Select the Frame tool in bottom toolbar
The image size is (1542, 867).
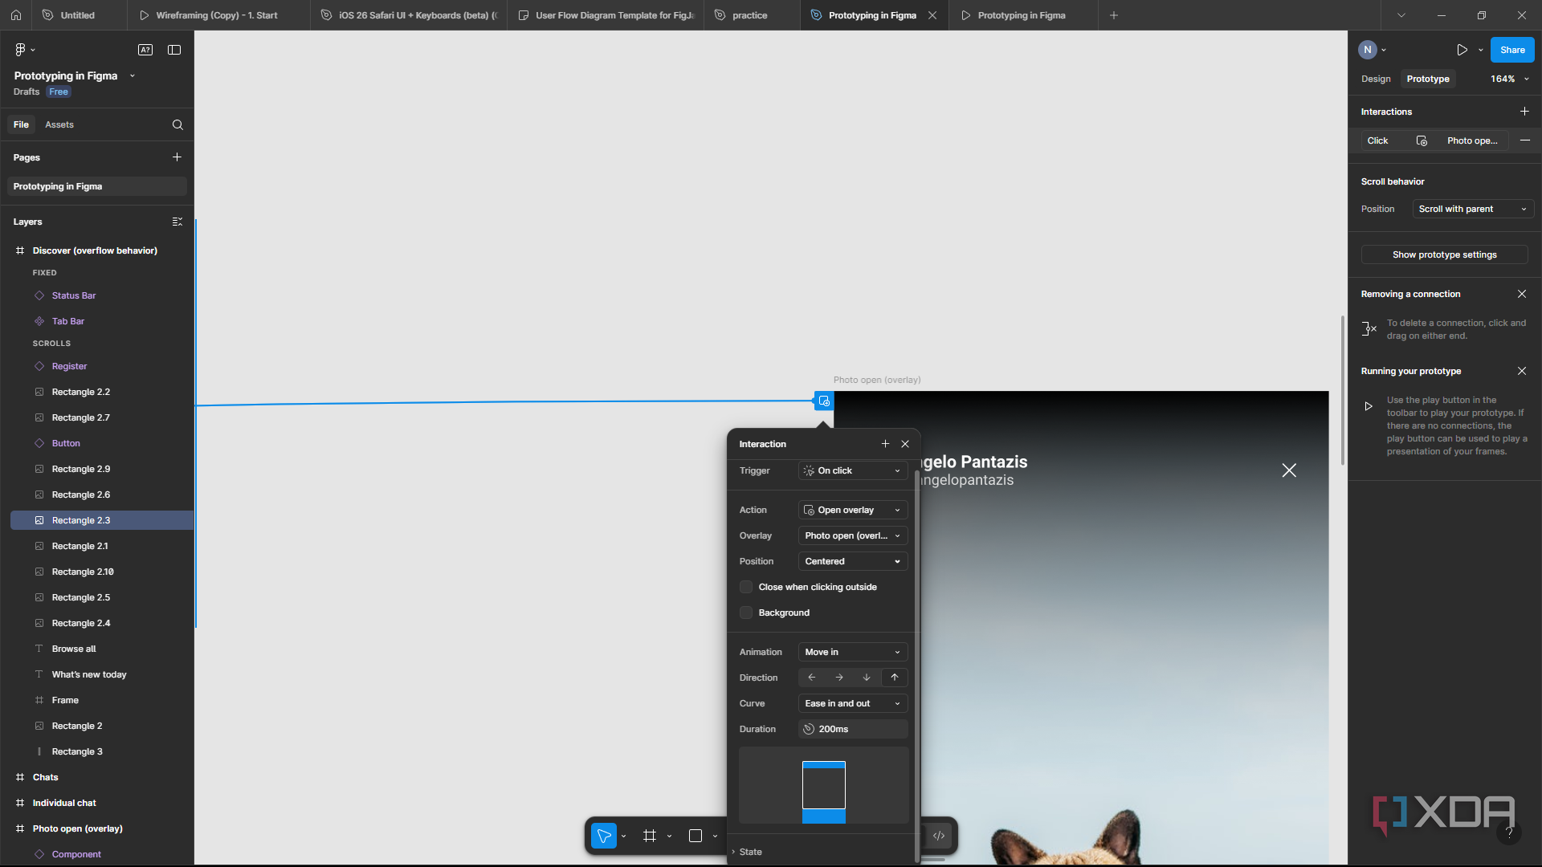pos(650,836)
